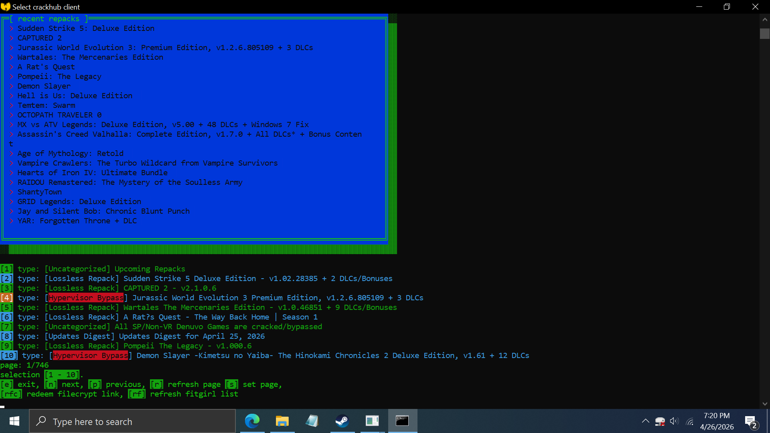Open the notifications action center
770x433 pixels.
click(751, 421)
